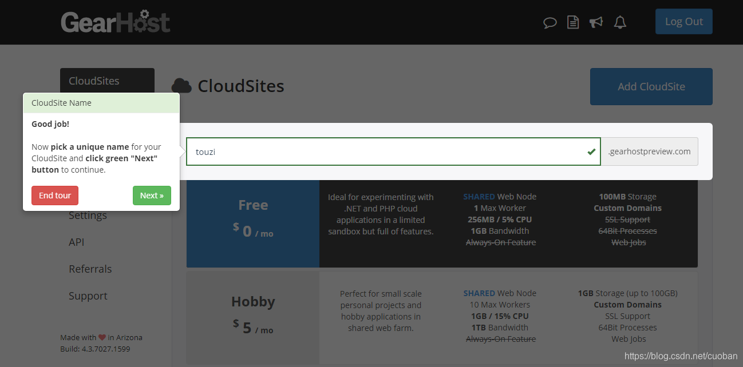
Task: Click 100MB Storage in Free plan
Action: (x=627, y=197)
